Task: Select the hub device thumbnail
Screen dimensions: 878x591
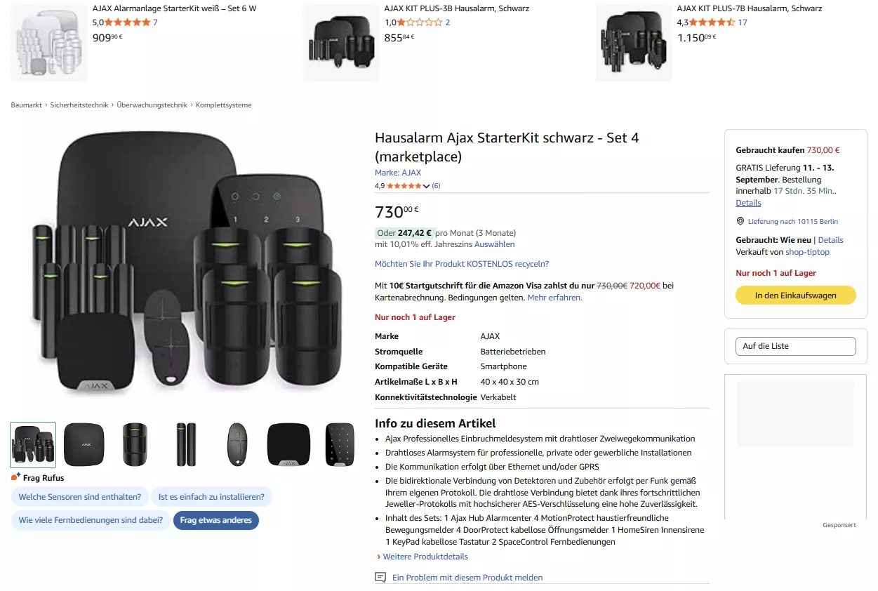Action: click(84, 444)
